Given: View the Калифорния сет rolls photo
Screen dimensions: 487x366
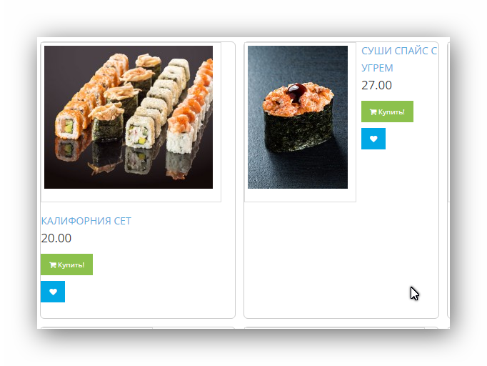Looking at the screenshot, I should click(129, 117).
